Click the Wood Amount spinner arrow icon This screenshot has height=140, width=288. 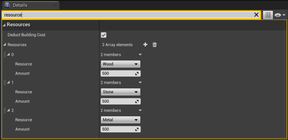tap(137, 74)
